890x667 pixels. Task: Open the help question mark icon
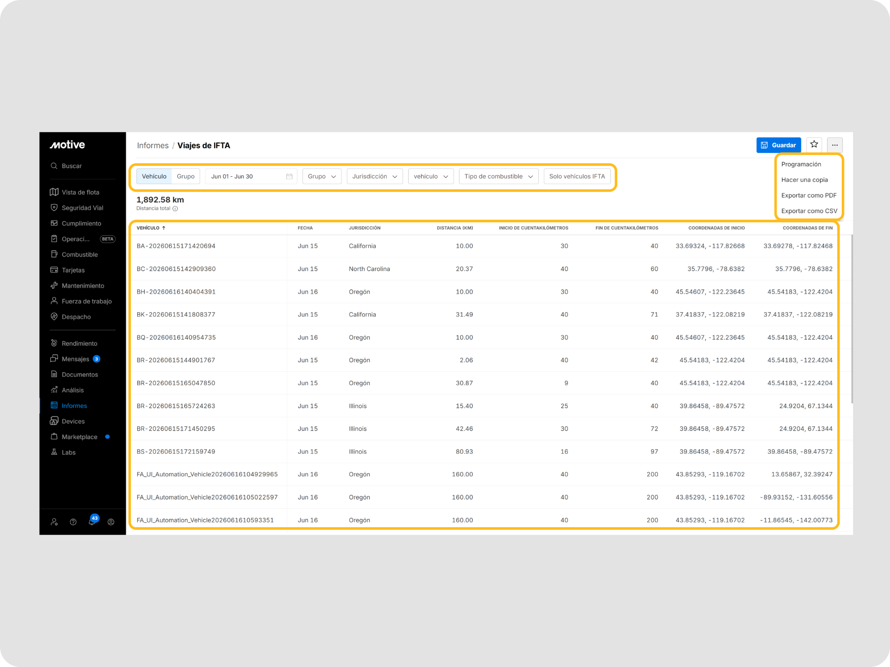(73, 522)
